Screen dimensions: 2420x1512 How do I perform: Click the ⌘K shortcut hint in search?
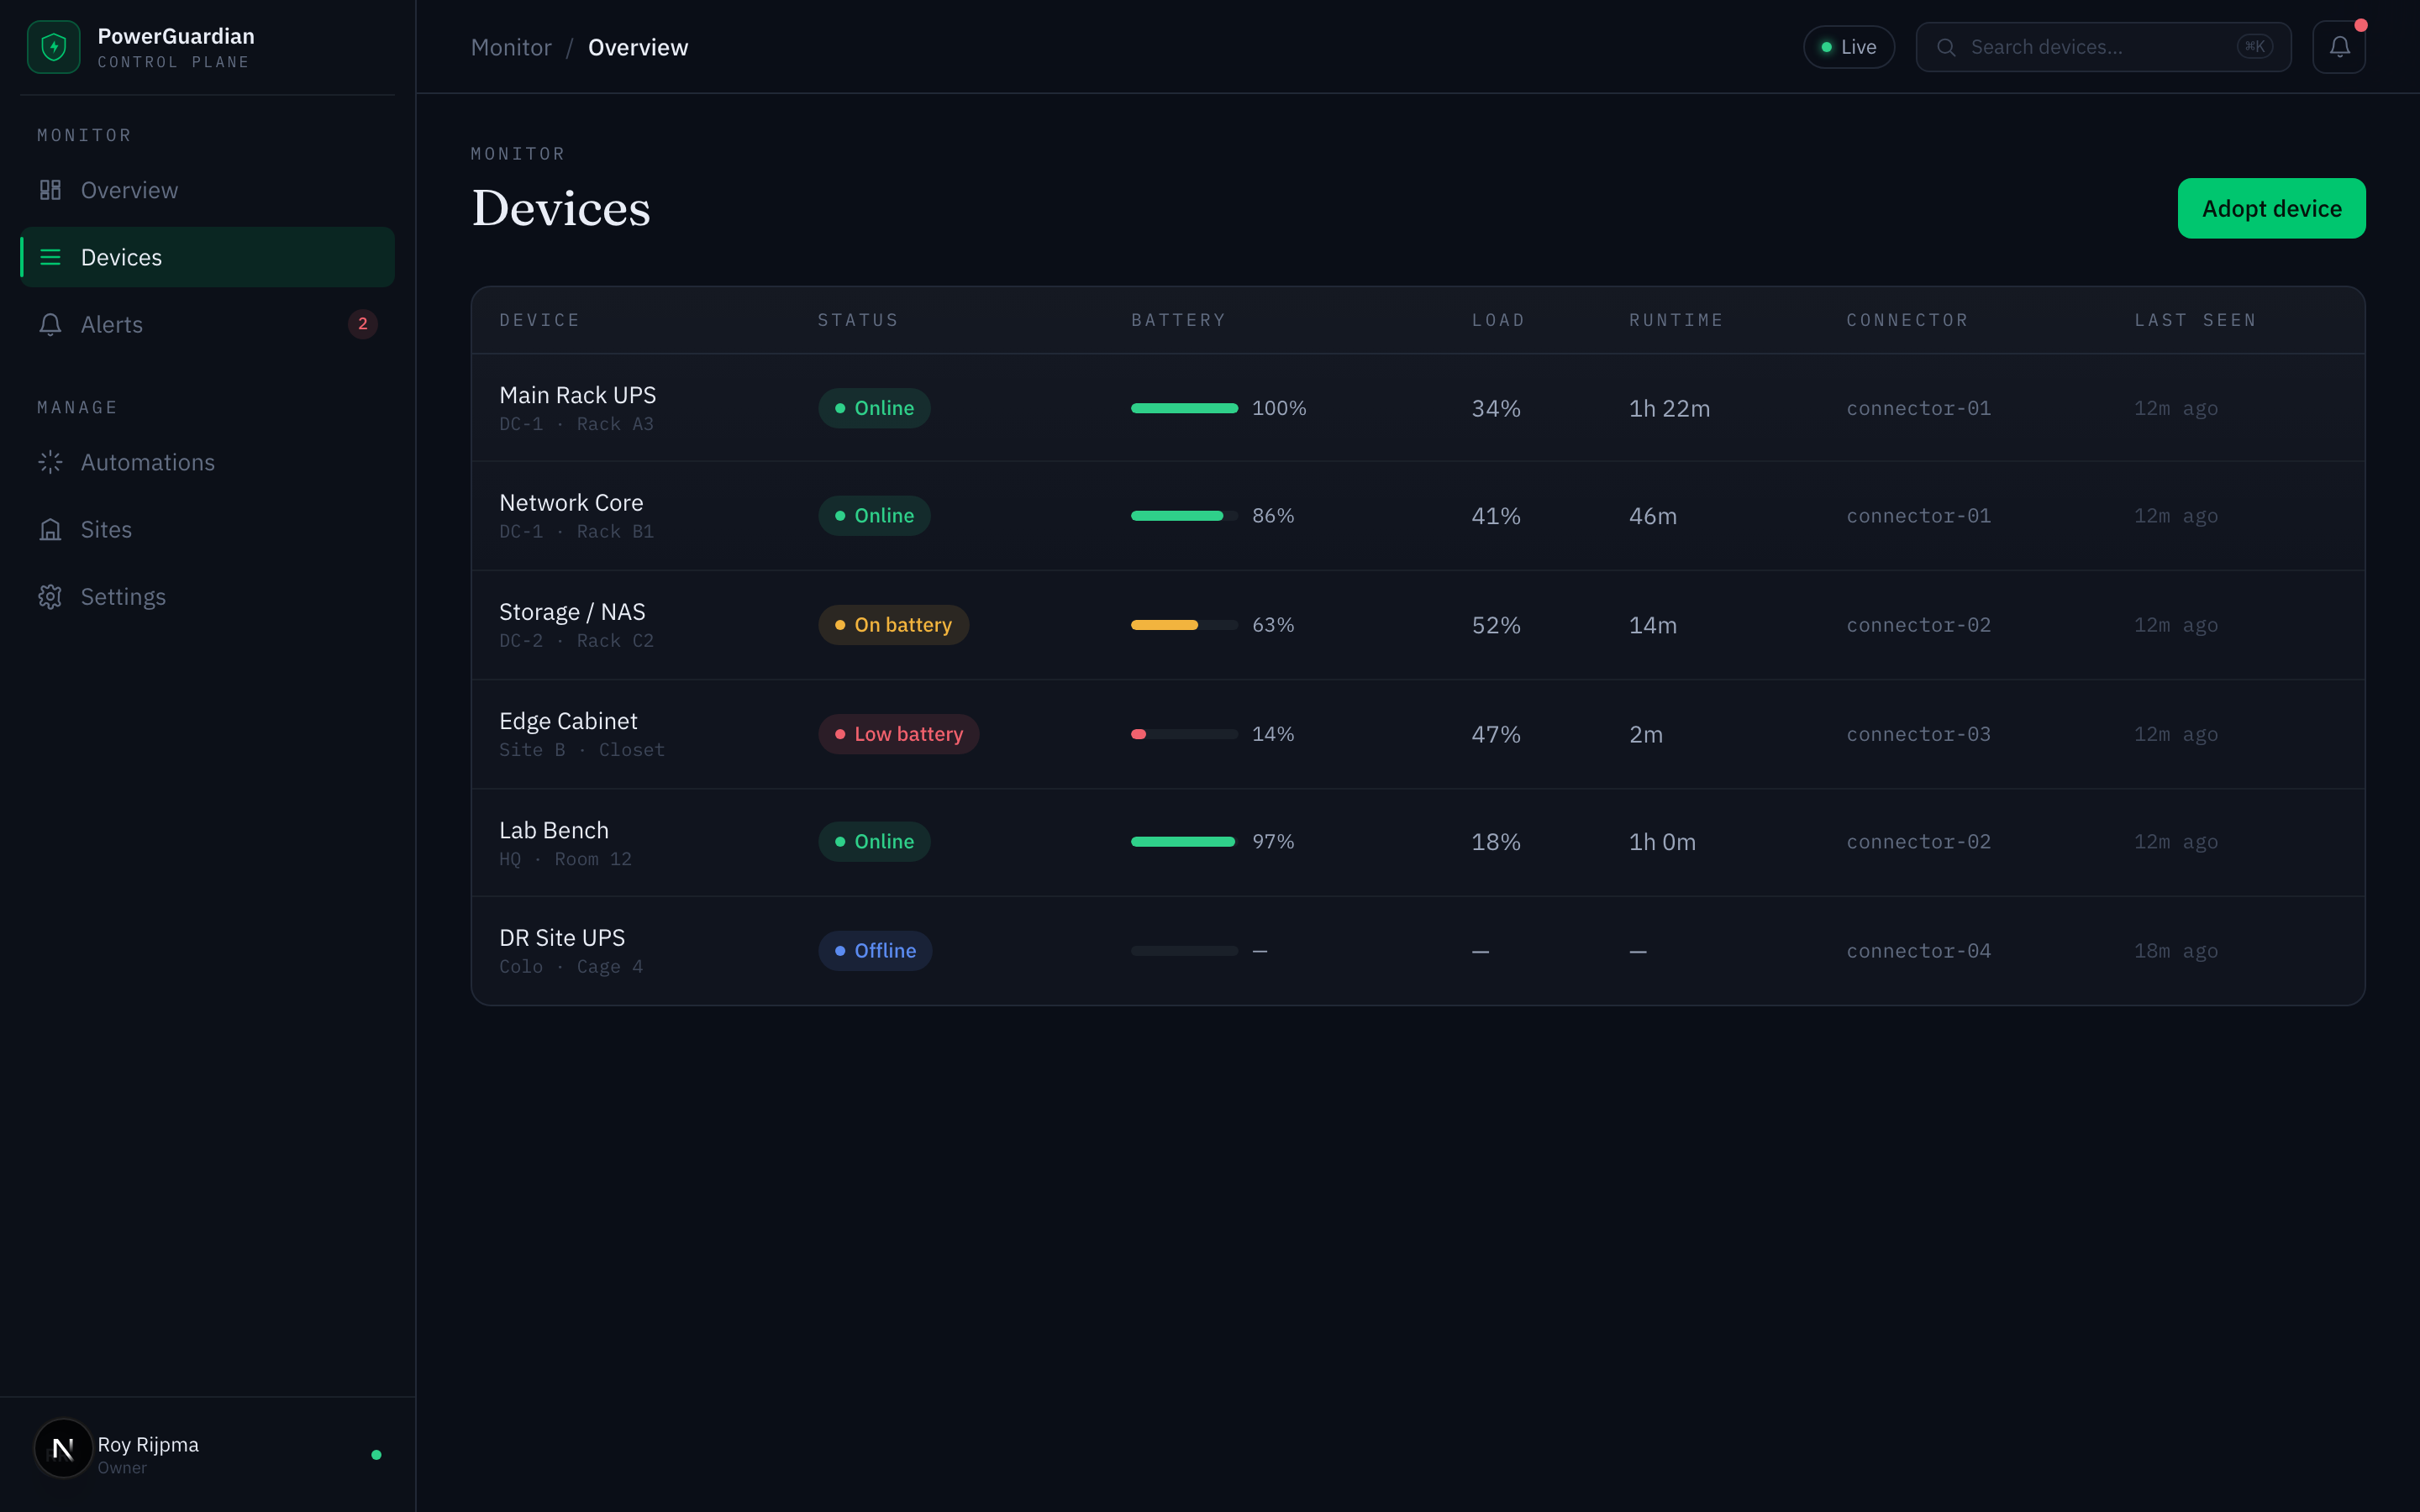(2255, 46)
